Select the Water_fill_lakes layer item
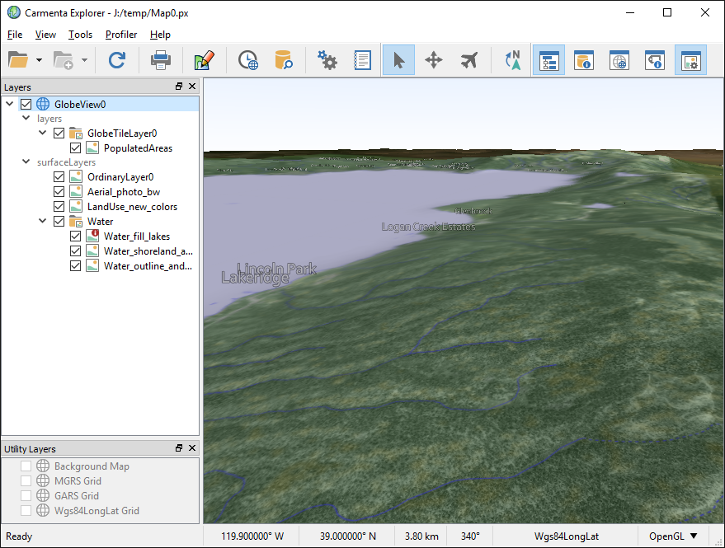The height and width of the screenshot is (548, 725). (x=136, y=237)
